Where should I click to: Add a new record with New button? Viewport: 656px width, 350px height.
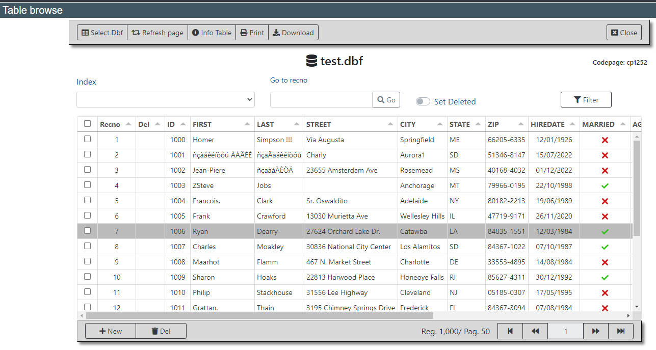click(111, 331)
